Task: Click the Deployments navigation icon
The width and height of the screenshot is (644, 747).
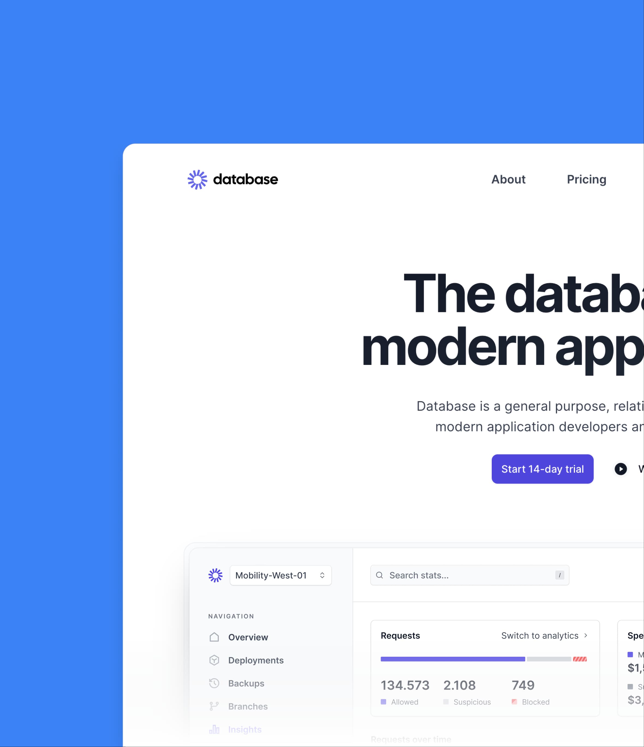Action: tap(214, 659)
